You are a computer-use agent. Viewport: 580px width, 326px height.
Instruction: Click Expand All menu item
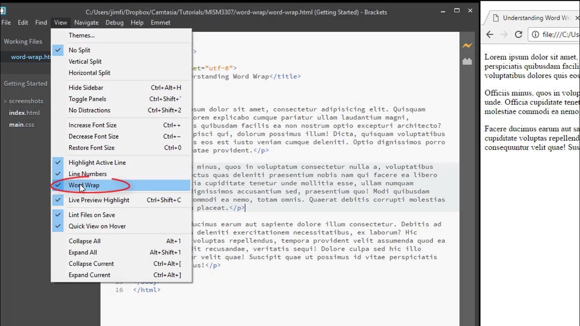[121, 253]
